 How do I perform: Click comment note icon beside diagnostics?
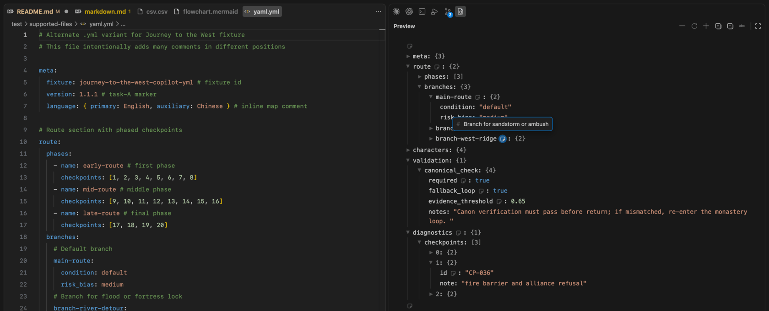coord(458,233)
